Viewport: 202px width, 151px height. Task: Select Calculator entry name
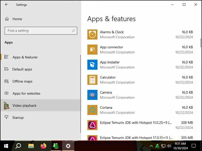tap(108, 78)
